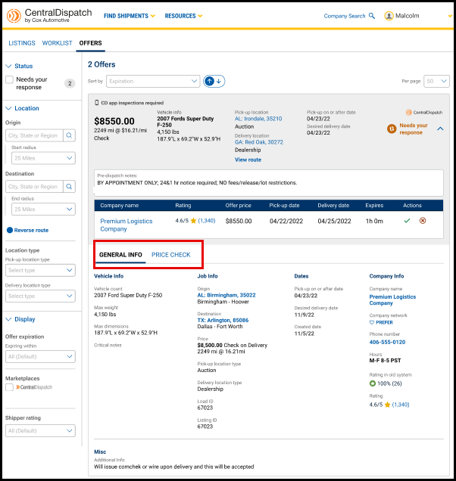Click the green old-system rating icon
The width and height of the screenshot is (456, 481).
point(373,383)
